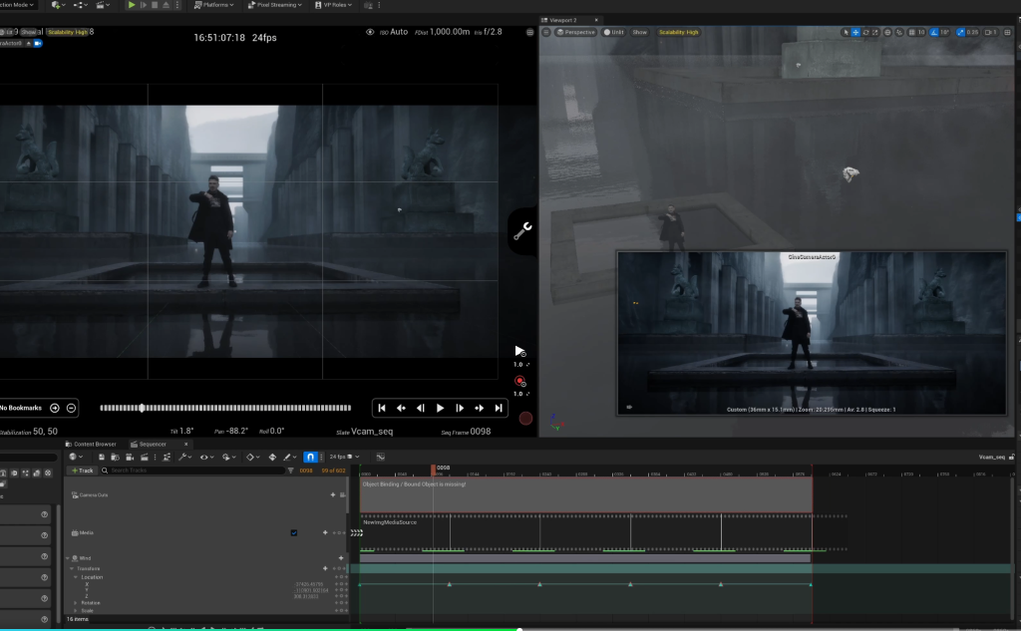Stop simulation using main toolbar stop button
Image resolution: width=1021 pixels, height=631 pixels.
[x=155, y=5]
